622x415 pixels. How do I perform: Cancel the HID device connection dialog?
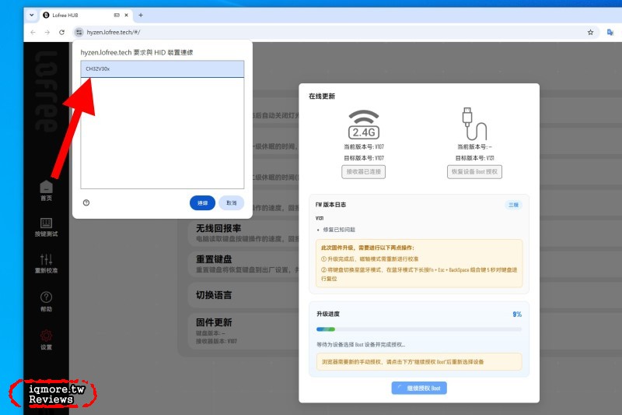(231, 203)
